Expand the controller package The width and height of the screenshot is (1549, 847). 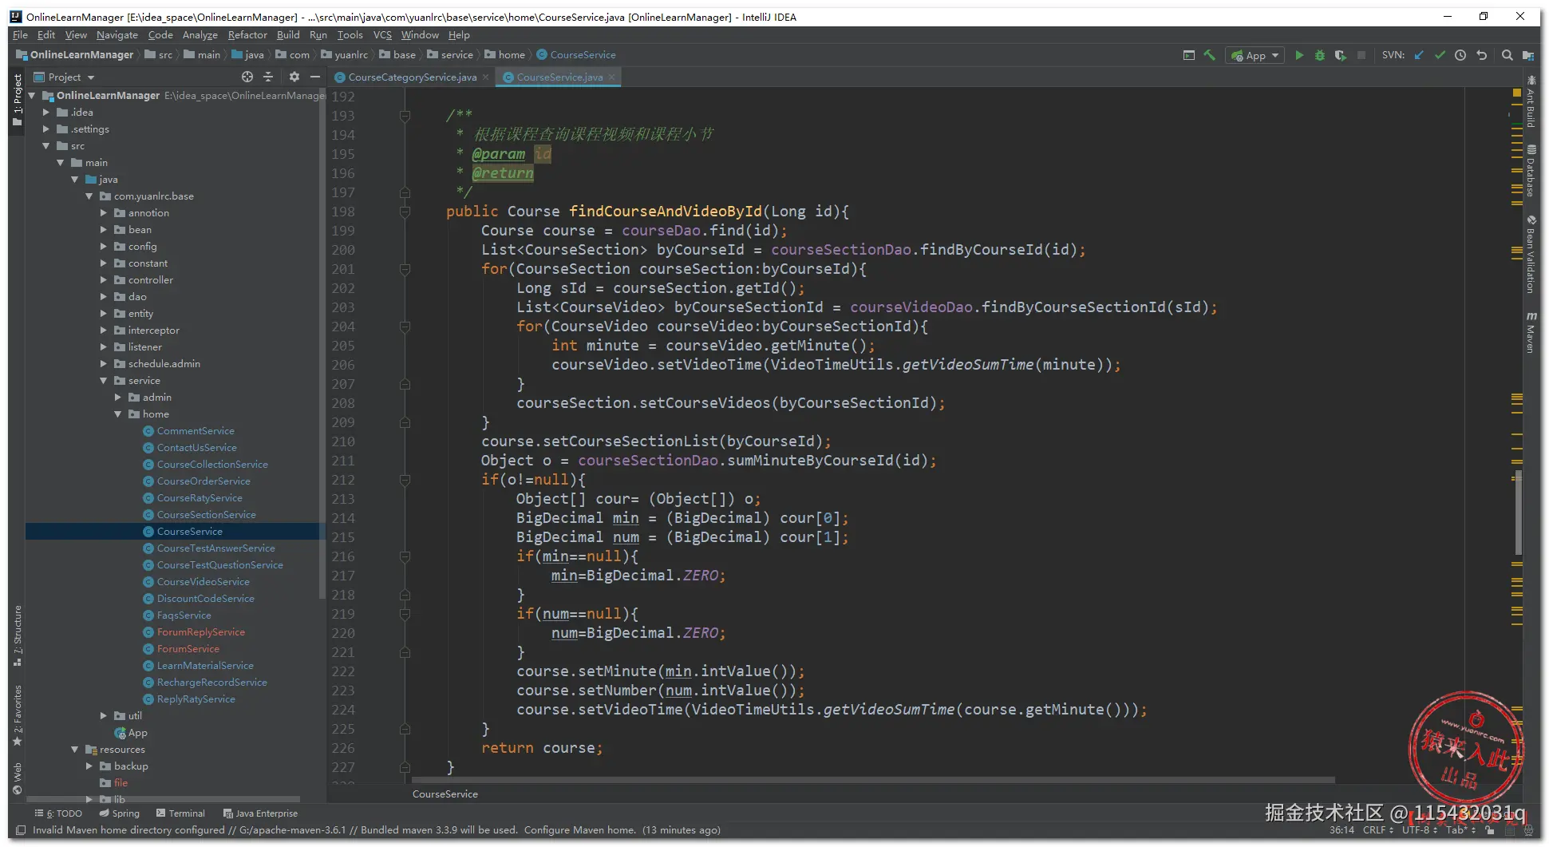pos(104,280)
